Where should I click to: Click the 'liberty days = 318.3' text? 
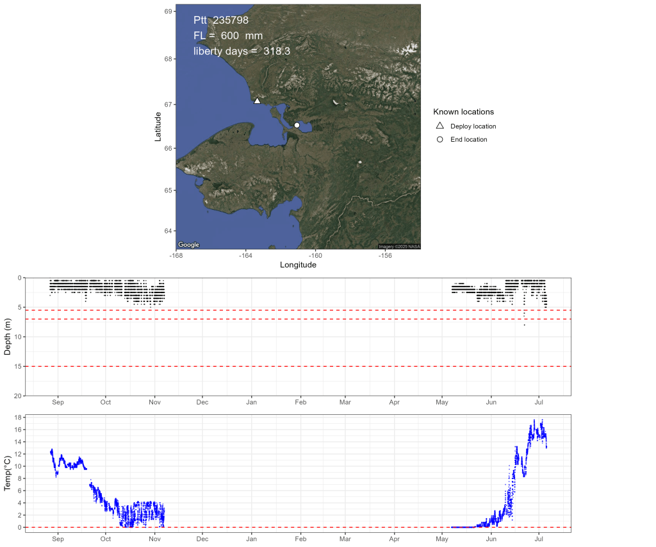click(x=242, y=51)
